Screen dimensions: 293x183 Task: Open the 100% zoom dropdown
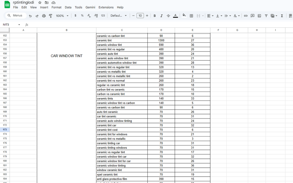click(x=62, y=16)
